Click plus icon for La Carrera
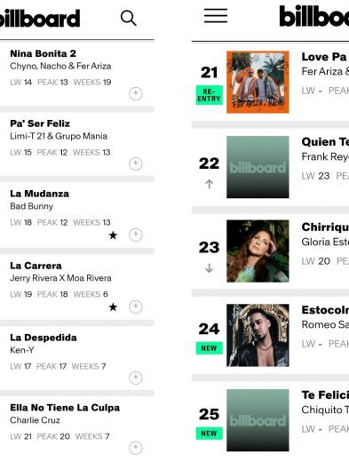The height and width of the screenshot is (462, 349). tap(136, 307)
